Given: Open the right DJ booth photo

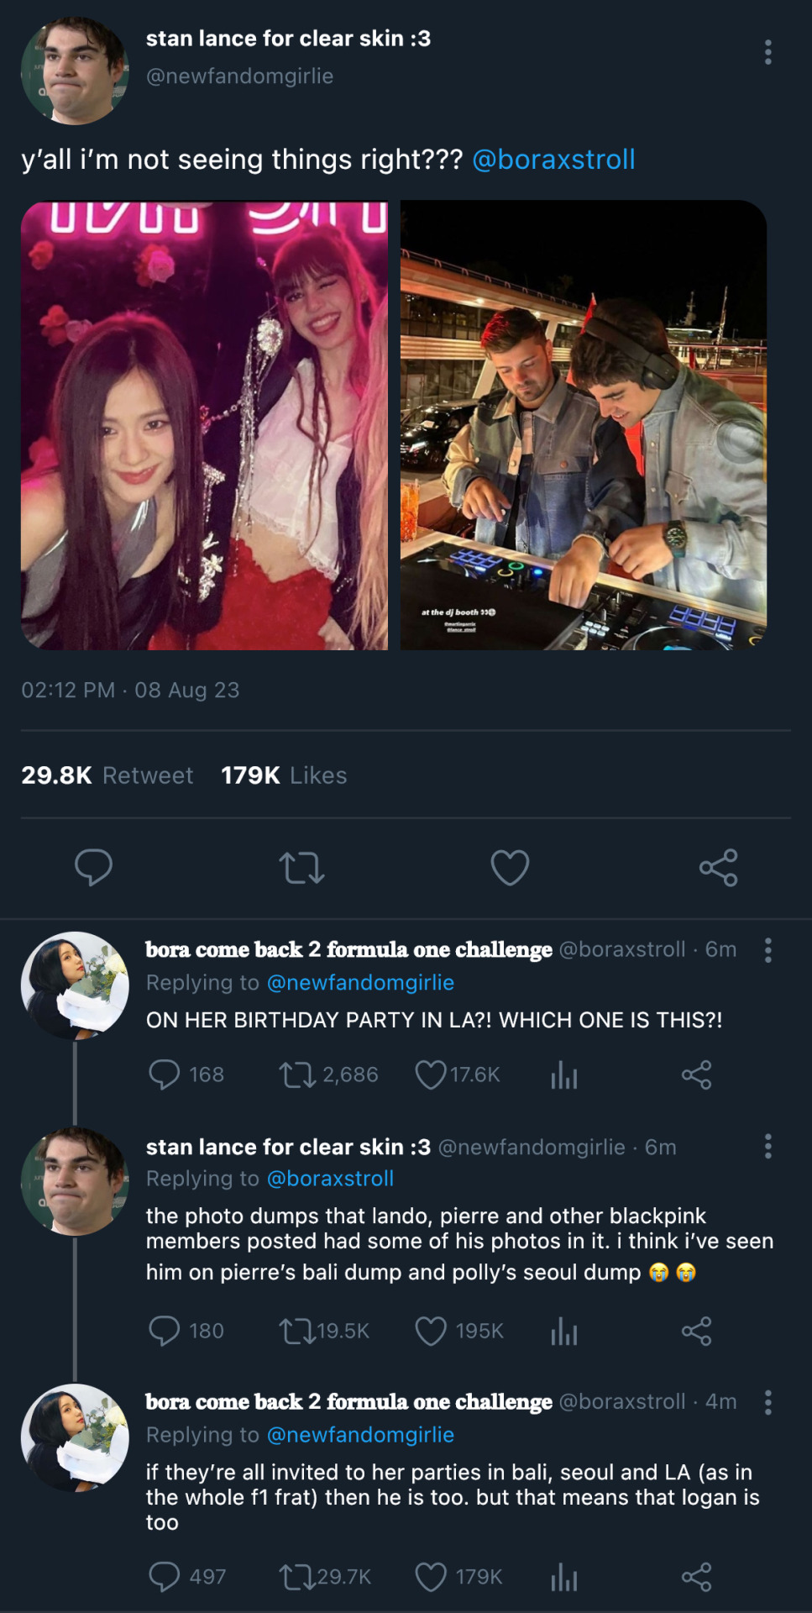Looking at the screenshot, I should (584, 425).
